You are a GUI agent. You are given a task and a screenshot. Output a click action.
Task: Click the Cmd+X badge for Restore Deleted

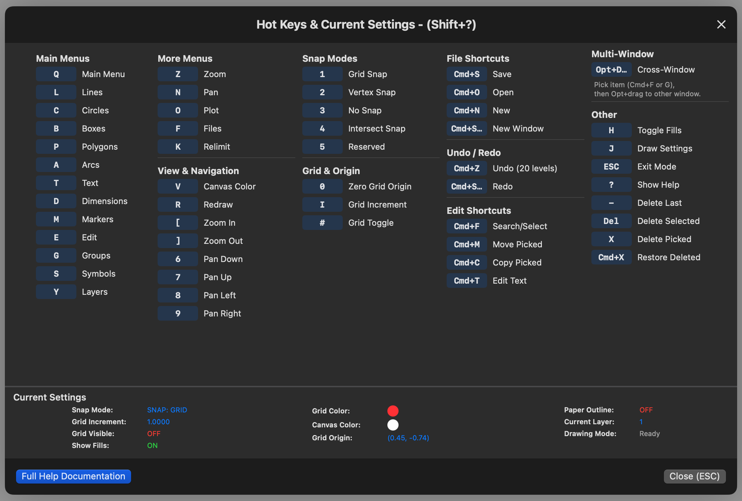click(612, 257)
